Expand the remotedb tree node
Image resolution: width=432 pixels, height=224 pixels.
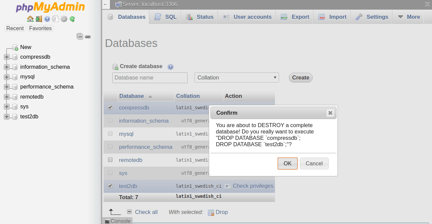point(7,97)
